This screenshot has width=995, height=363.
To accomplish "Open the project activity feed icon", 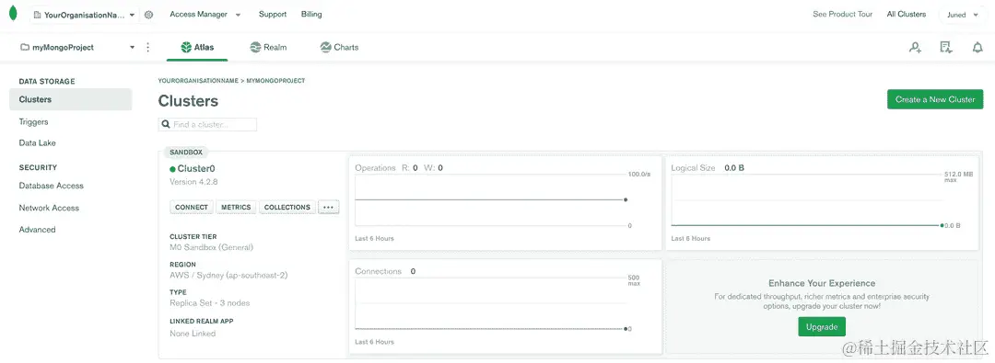I will (946, 47).
